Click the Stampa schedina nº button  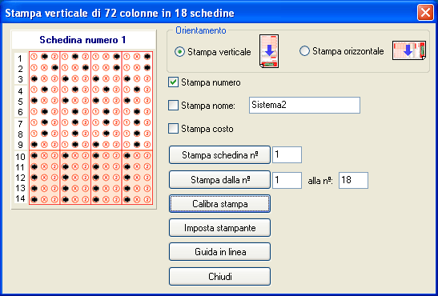coord(219,155)
